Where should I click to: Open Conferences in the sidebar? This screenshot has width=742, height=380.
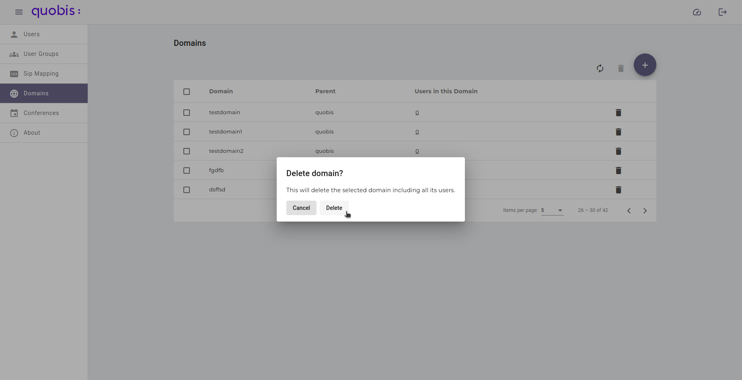(44, 113)
